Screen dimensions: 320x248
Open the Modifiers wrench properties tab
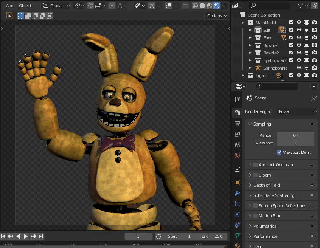[237, 193]
